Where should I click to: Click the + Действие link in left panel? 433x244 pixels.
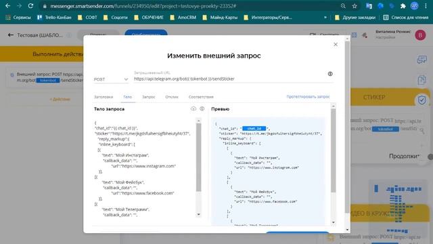[60, 100]
